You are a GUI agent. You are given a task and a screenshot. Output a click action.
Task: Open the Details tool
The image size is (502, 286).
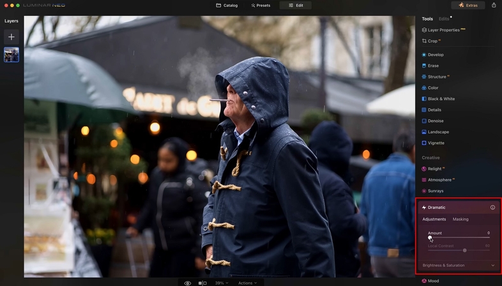click(x=432, y=110)
